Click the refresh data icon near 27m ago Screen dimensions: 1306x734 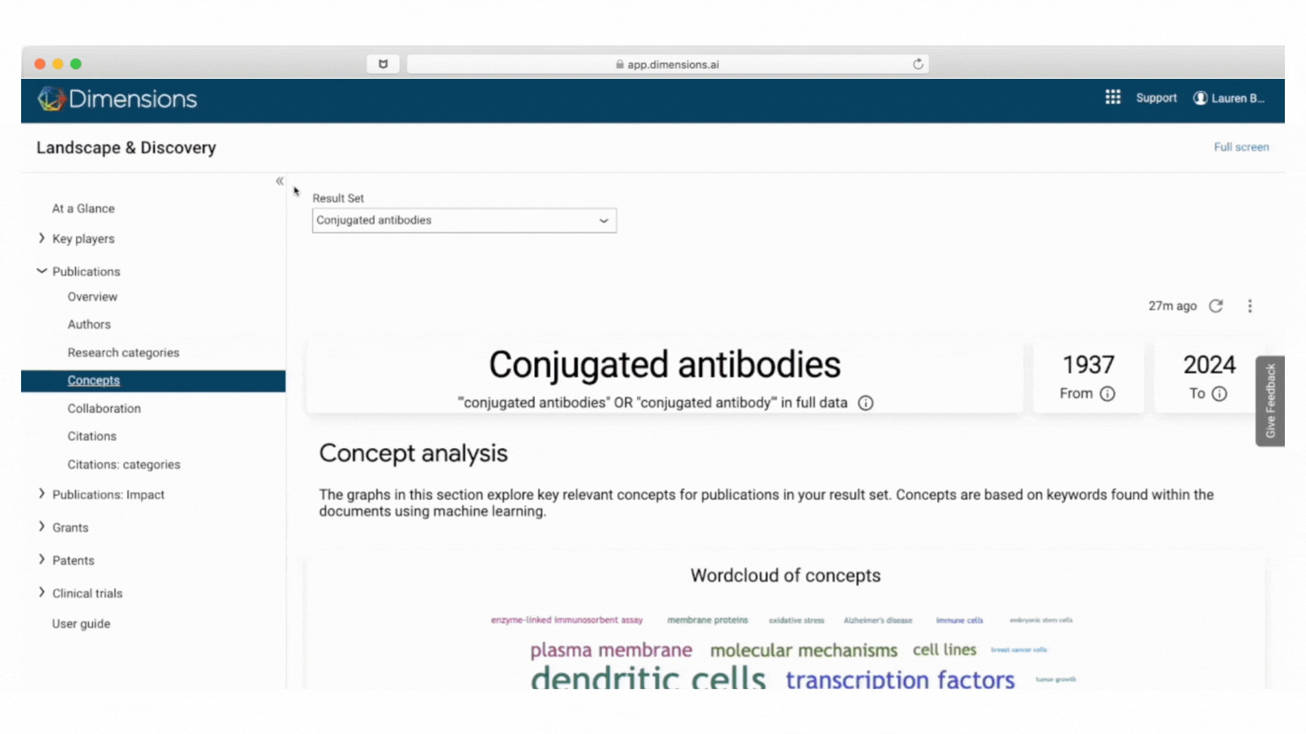(1216, 306)
